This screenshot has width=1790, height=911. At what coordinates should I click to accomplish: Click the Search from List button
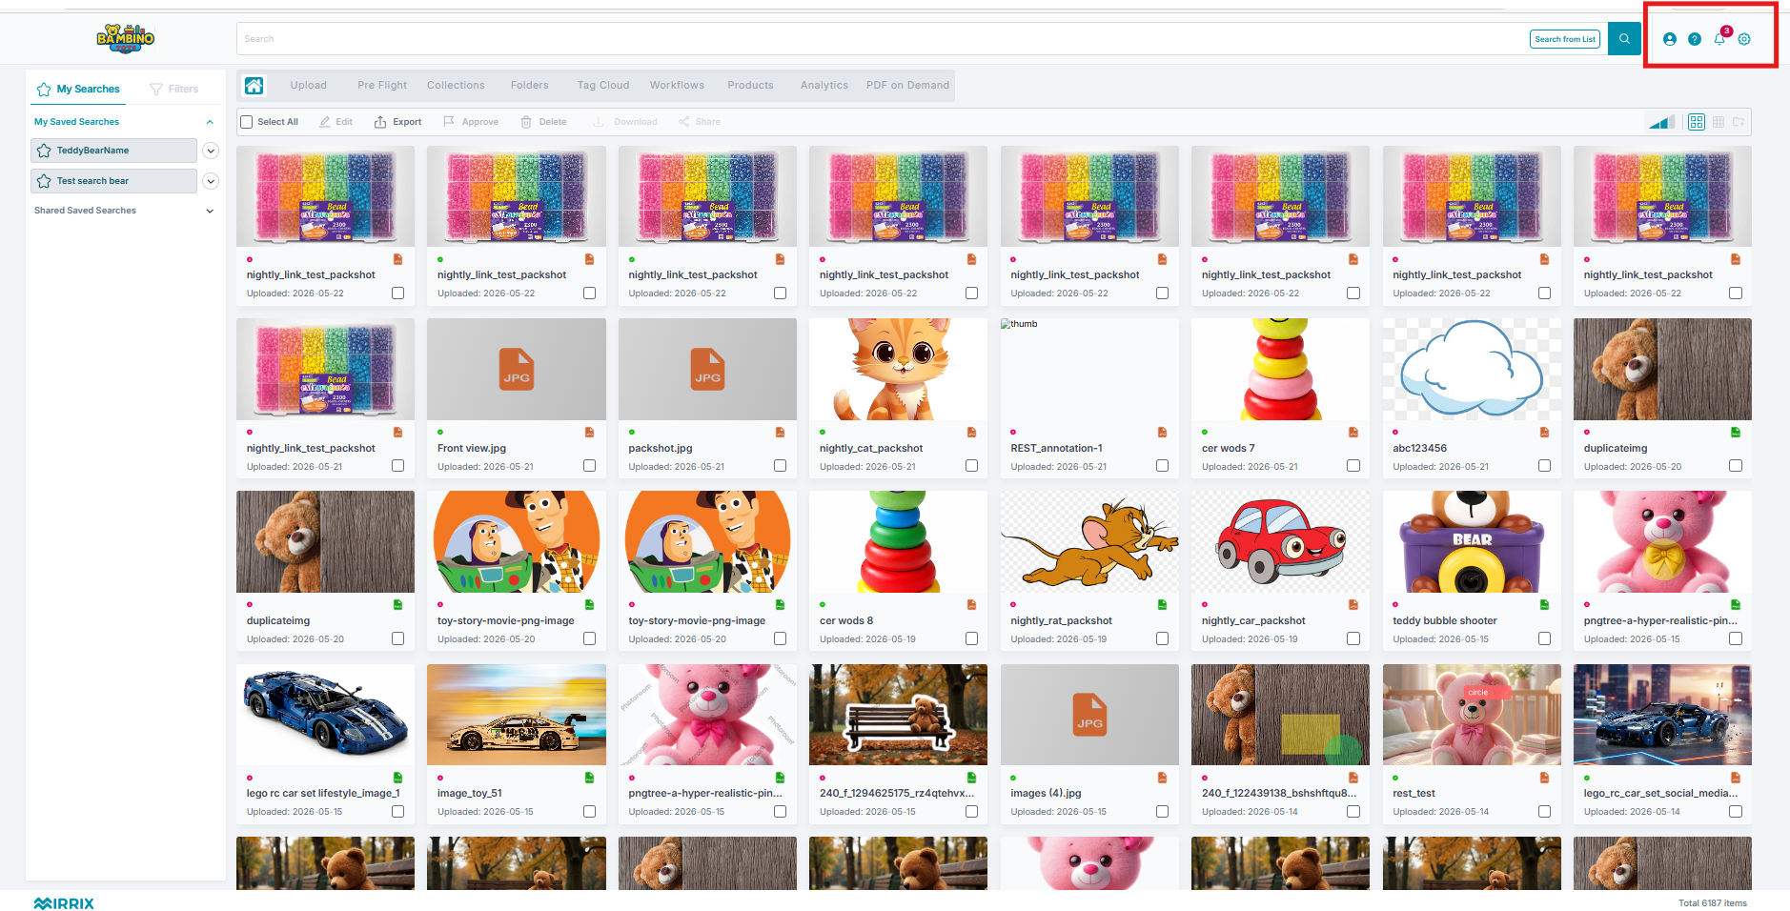[x=1565, y=39]
